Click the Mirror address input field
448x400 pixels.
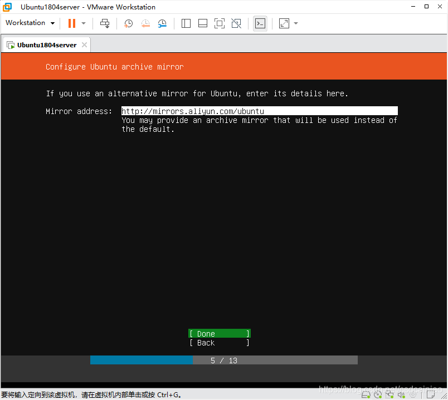click(x=260, y=111)
